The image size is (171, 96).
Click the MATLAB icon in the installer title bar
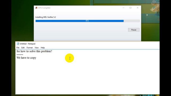36,8
